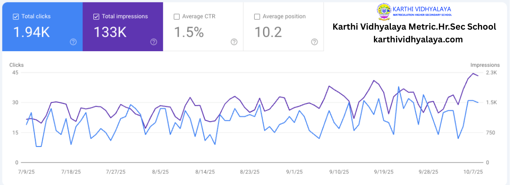Open help icon on Average CTR card
Image resolution: width=511 pixels, height=185 pixels.
pos(234,41)
